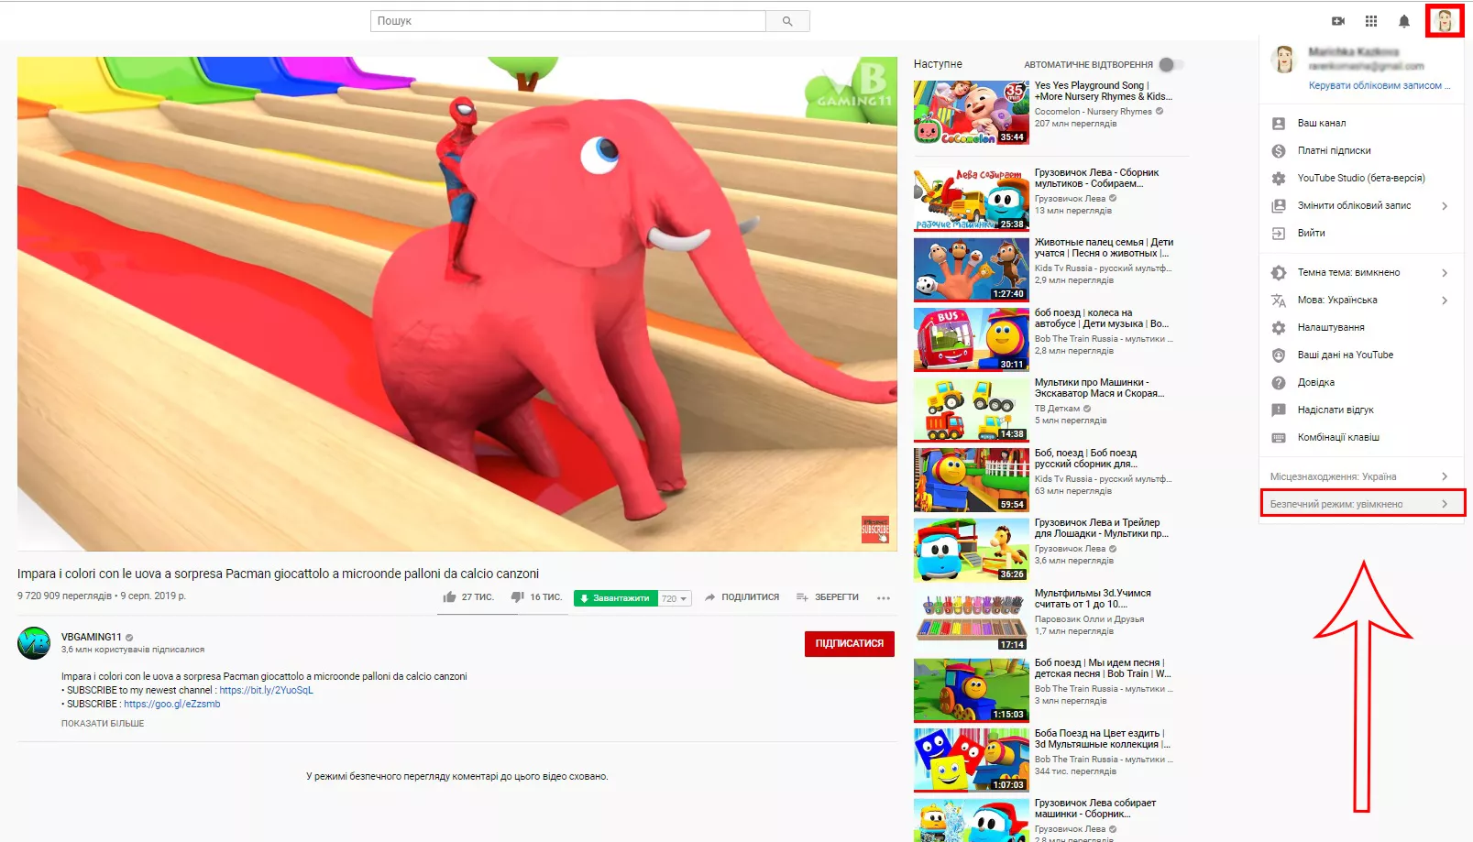Open the notifications bell

1403,21
